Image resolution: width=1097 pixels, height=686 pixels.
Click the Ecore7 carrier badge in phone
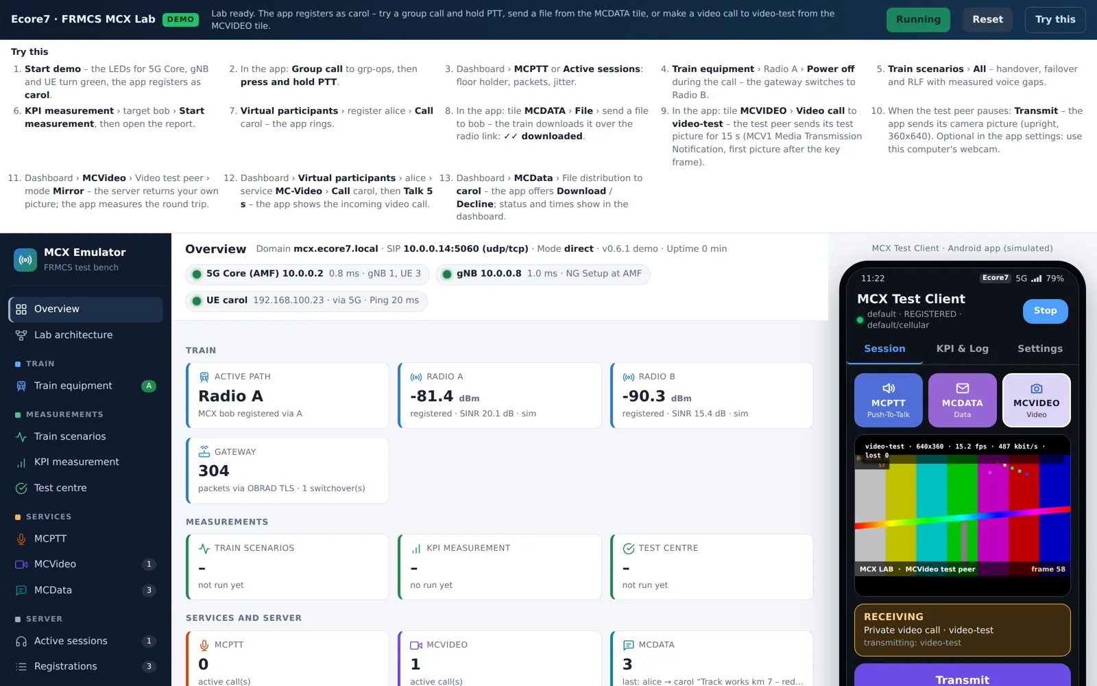click(995, 278)
